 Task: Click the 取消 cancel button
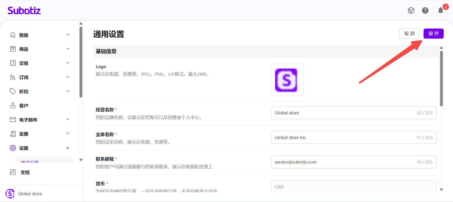tap(409, 34)
